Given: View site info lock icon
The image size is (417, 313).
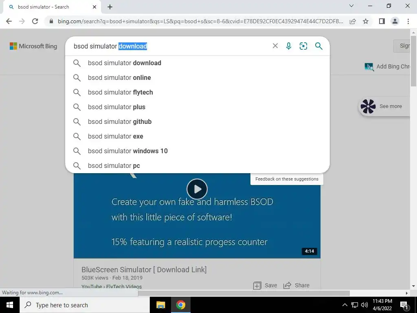Looking at the screenshot, I should coord(51,21).
